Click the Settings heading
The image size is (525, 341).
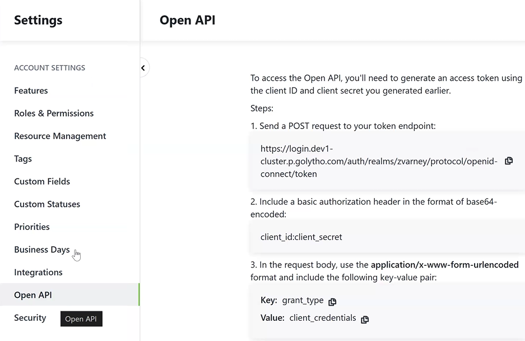point(38,20)
